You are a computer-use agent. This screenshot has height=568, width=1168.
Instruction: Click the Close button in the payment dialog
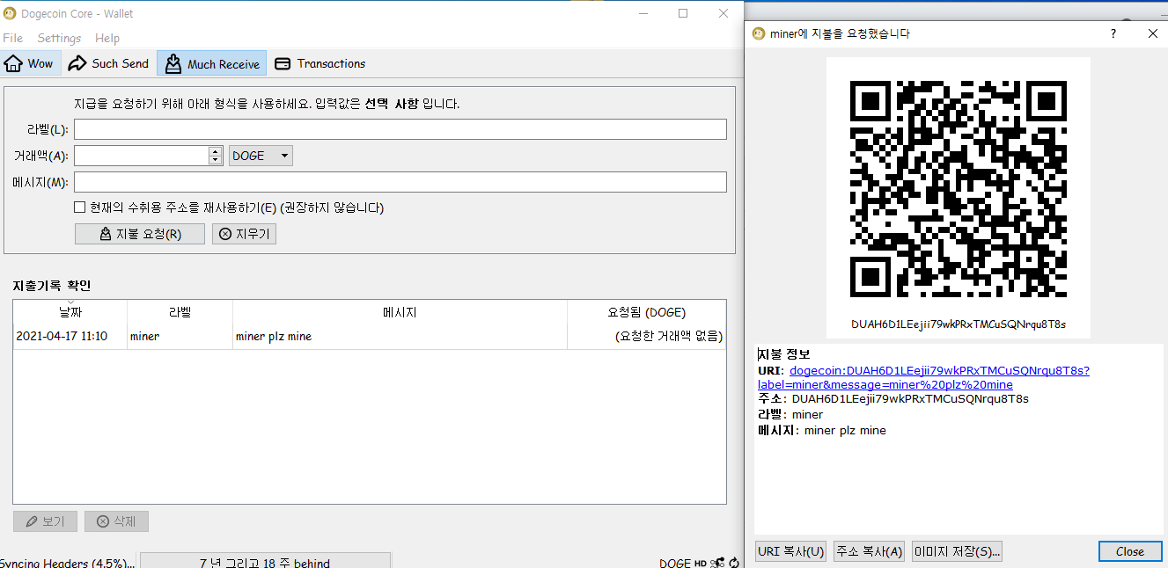[1129, 551]
